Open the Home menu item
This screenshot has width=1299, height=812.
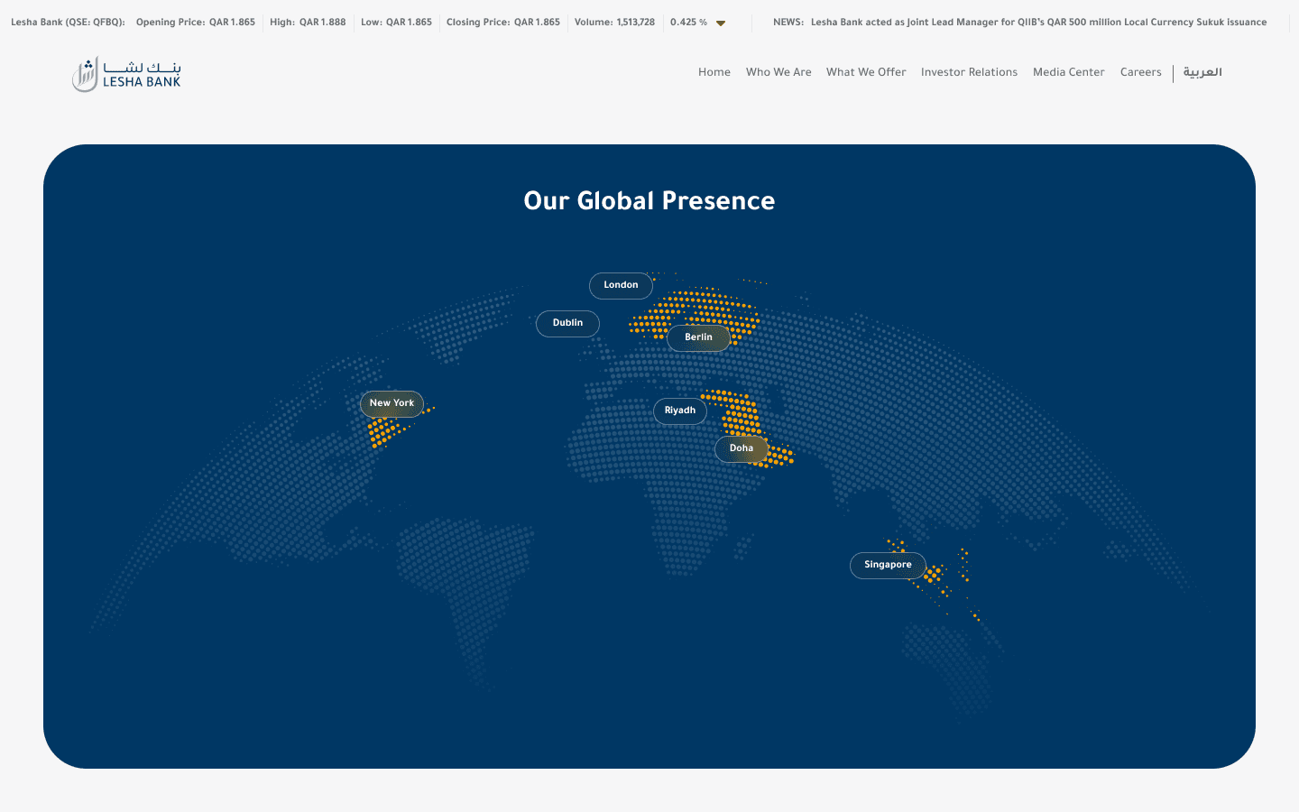pyautogui.click(x=714, y=72)
